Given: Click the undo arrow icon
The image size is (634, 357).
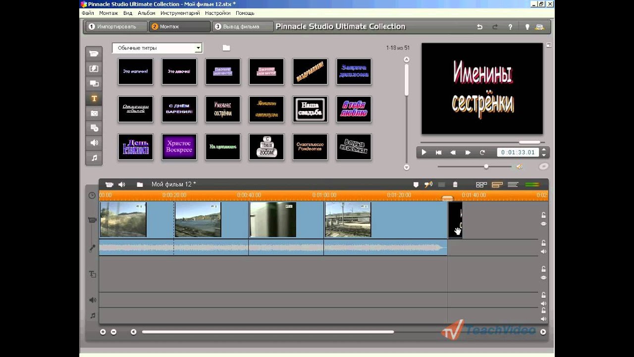Looking at the screenshot, I should click(479, 27).
